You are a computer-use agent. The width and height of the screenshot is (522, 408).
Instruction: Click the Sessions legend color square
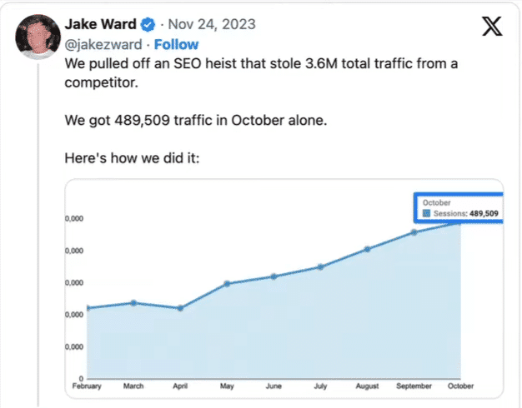click(426, 214)
